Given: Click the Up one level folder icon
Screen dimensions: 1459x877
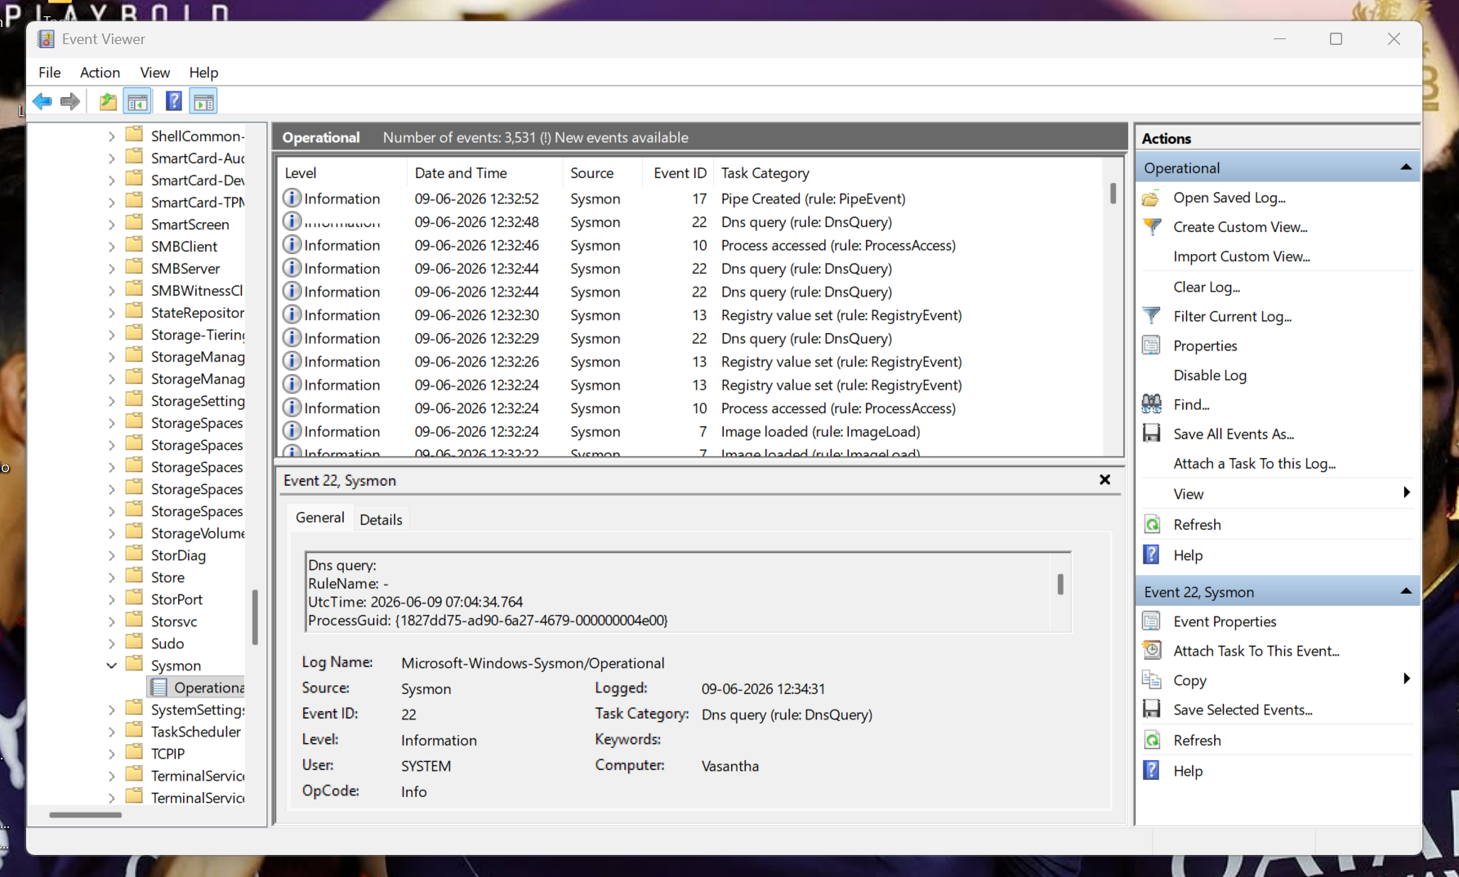Looking at the screenshot, I should (107, 101).
